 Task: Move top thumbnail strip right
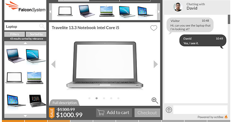(x=159, y=12)
